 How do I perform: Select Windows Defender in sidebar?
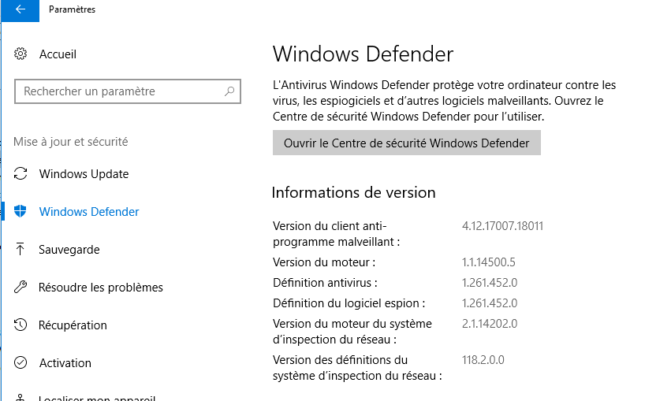click(x=89, y=212)
